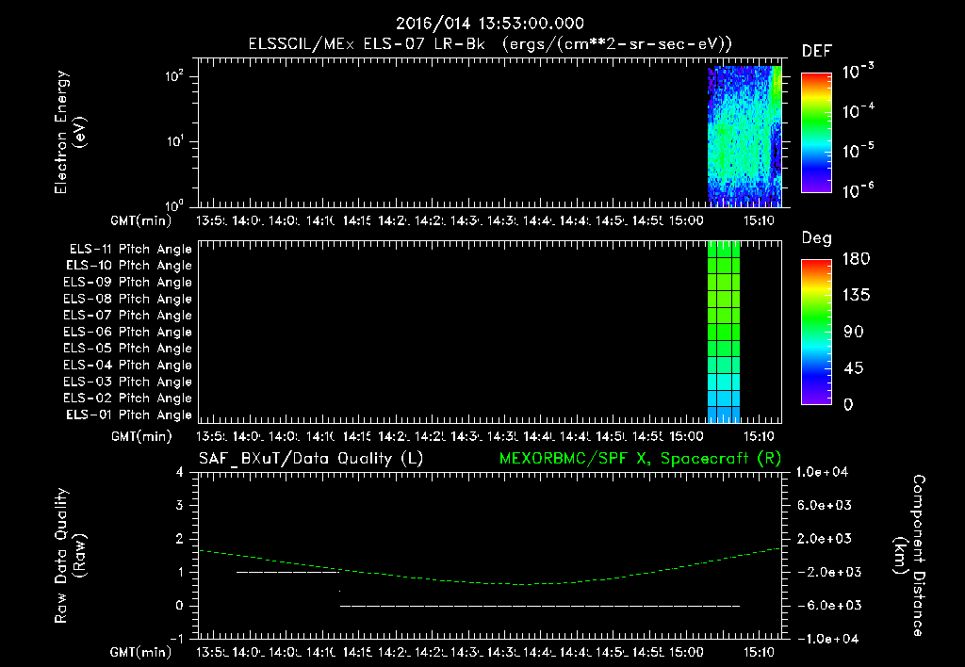Click the 15:00 time label under the pitch angle panel
This screenshot has height=667, width=965.
coord(686,436)
